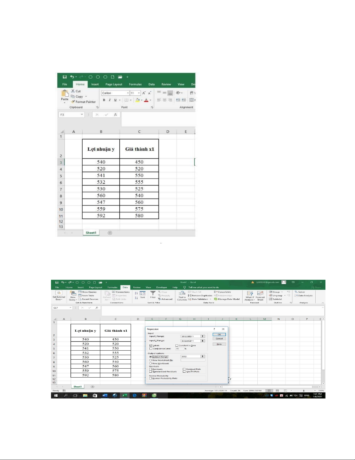The width and height of the screenshot is (355, 460).
Task: Click the yellow Fill Color button
Action: tap(137, 100)
